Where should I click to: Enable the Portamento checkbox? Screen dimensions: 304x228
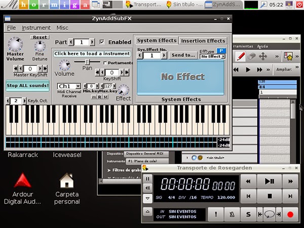click(105, 63)
